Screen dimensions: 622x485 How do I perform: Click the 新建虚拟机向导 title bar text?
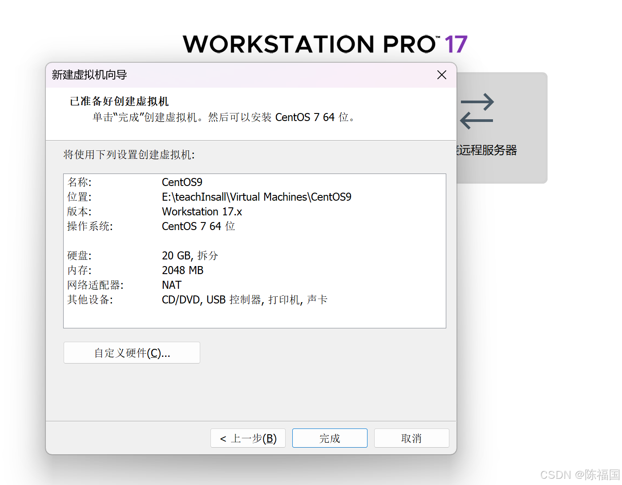tap(89, 75)
